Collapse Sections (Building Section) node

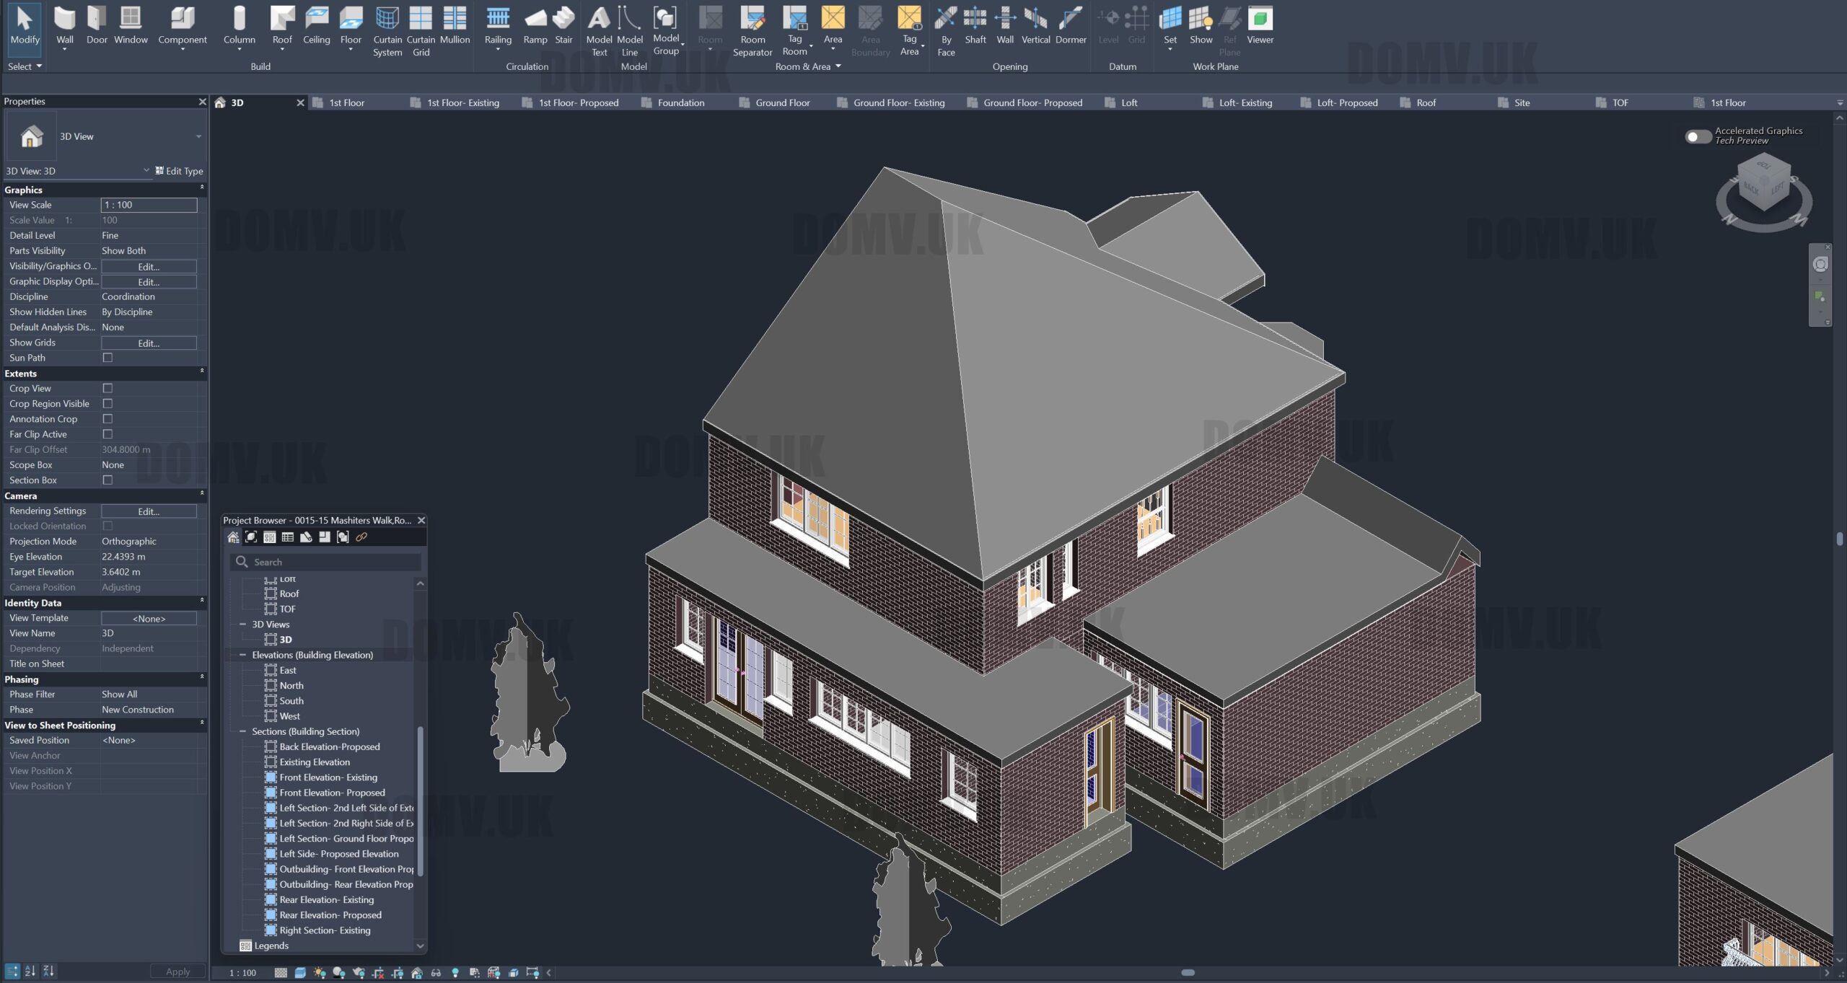tap(243, 731)
